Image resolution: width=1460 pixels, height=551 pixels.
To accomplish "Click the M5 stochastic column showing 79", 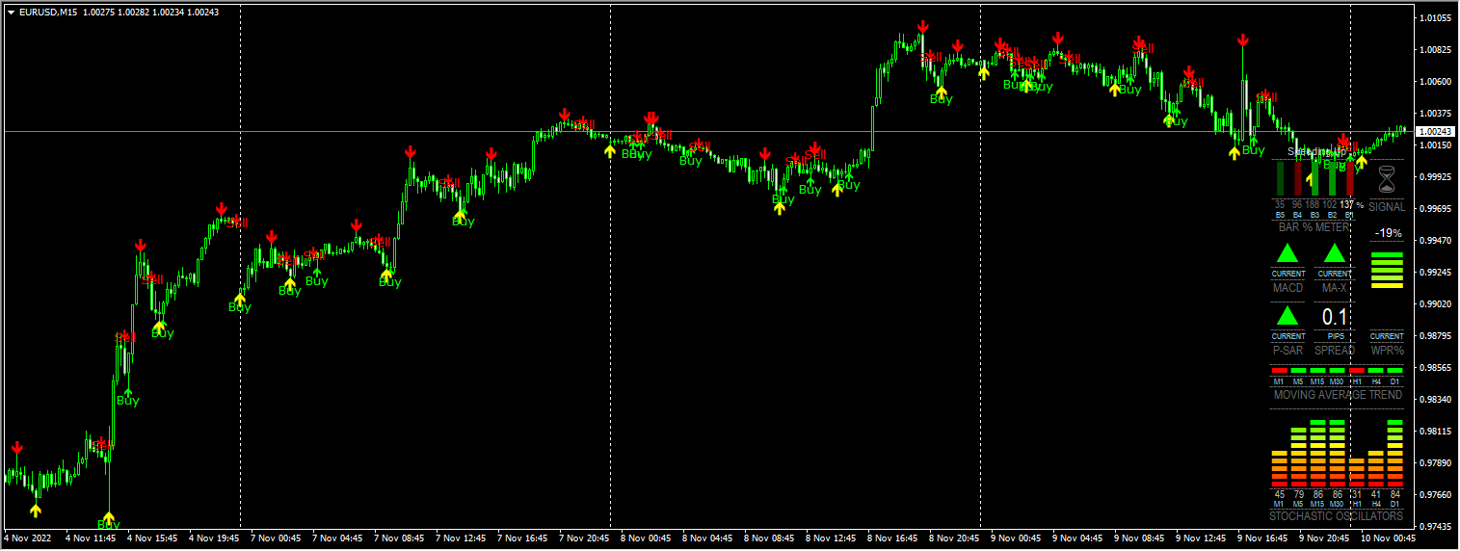I will (1298, 458).
